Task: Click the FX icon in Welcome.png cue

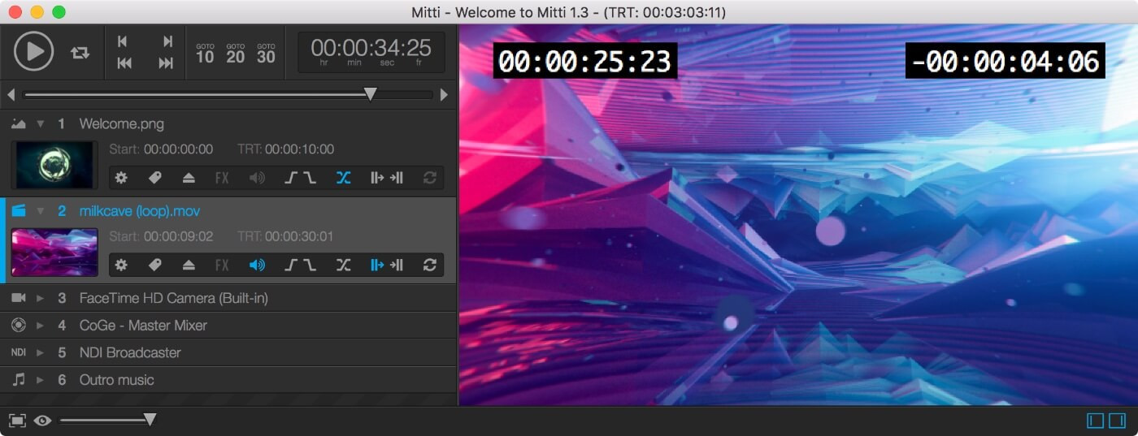Action: coord(222,178)
